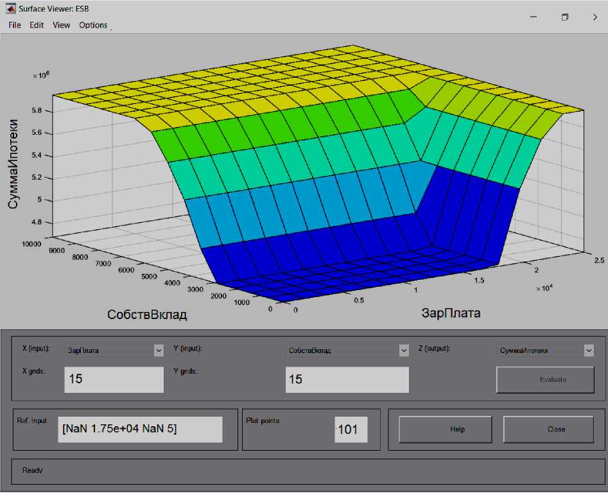This screenshot has width=608, height=493.
Task: Expand the Z (output) СуммаИпотеки dropdown
Action: [589, 350]
